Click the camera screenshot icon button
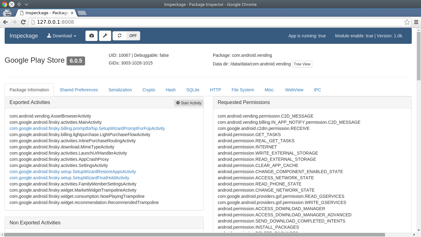421x237 pixels. pos(92,36)
